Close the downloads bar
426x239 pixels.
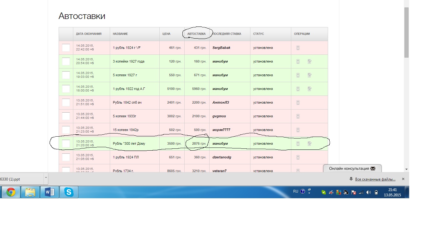click(403, 179)
